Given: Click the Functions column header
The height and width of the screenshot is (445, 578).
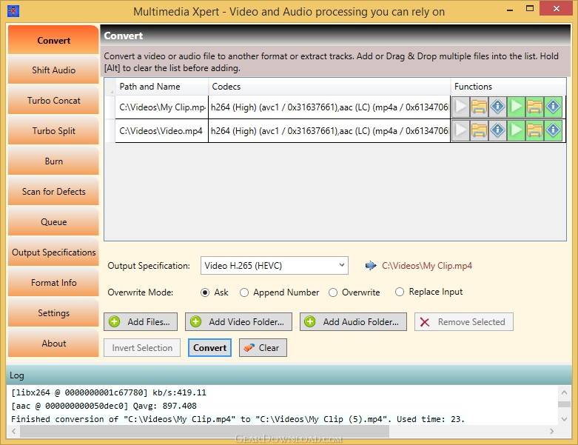Looking at the screenshot, I should click(x=508, y=87).
